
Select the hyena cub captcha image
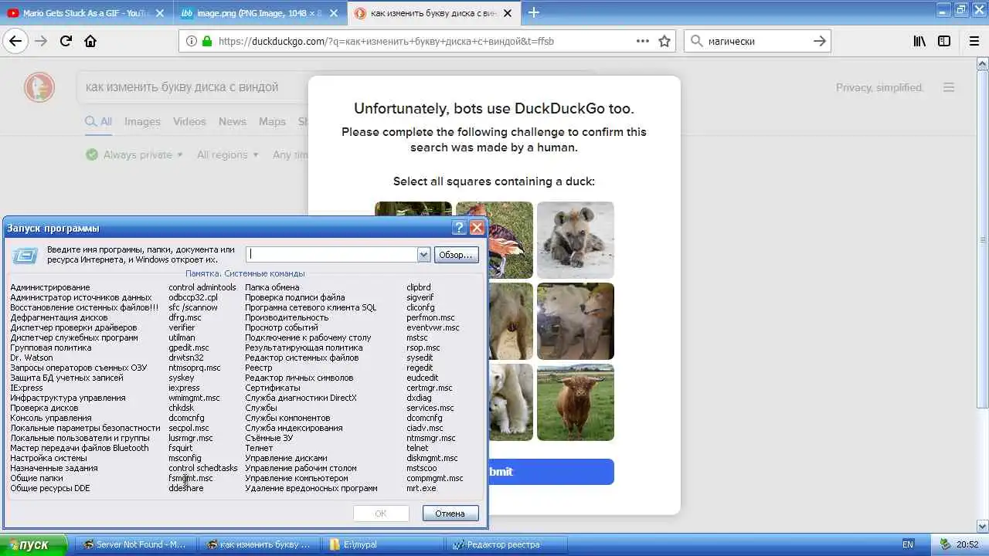[x=576, y=240]
